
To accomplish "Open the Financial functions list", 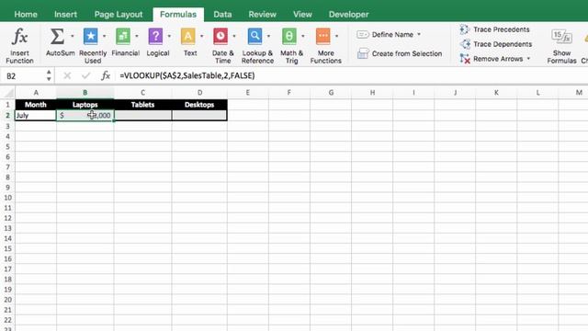I will point(125,42).
